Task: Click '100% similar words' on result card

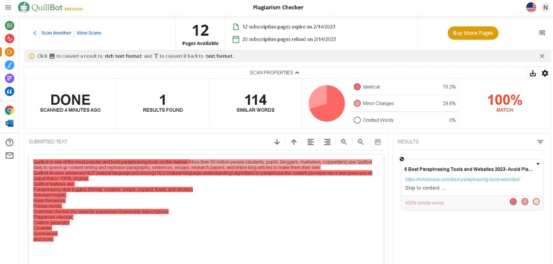Action: point(424,203)
